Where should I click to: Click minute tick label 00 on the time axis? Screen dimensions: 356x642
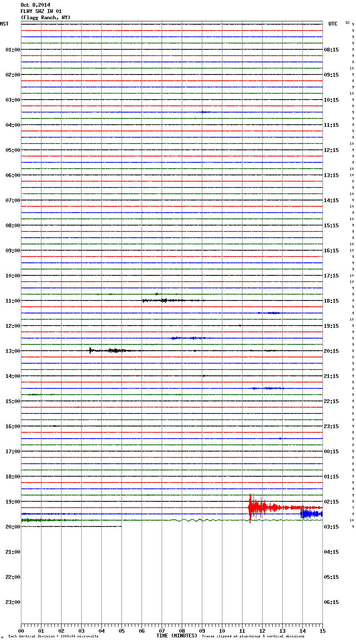(21, 631)
